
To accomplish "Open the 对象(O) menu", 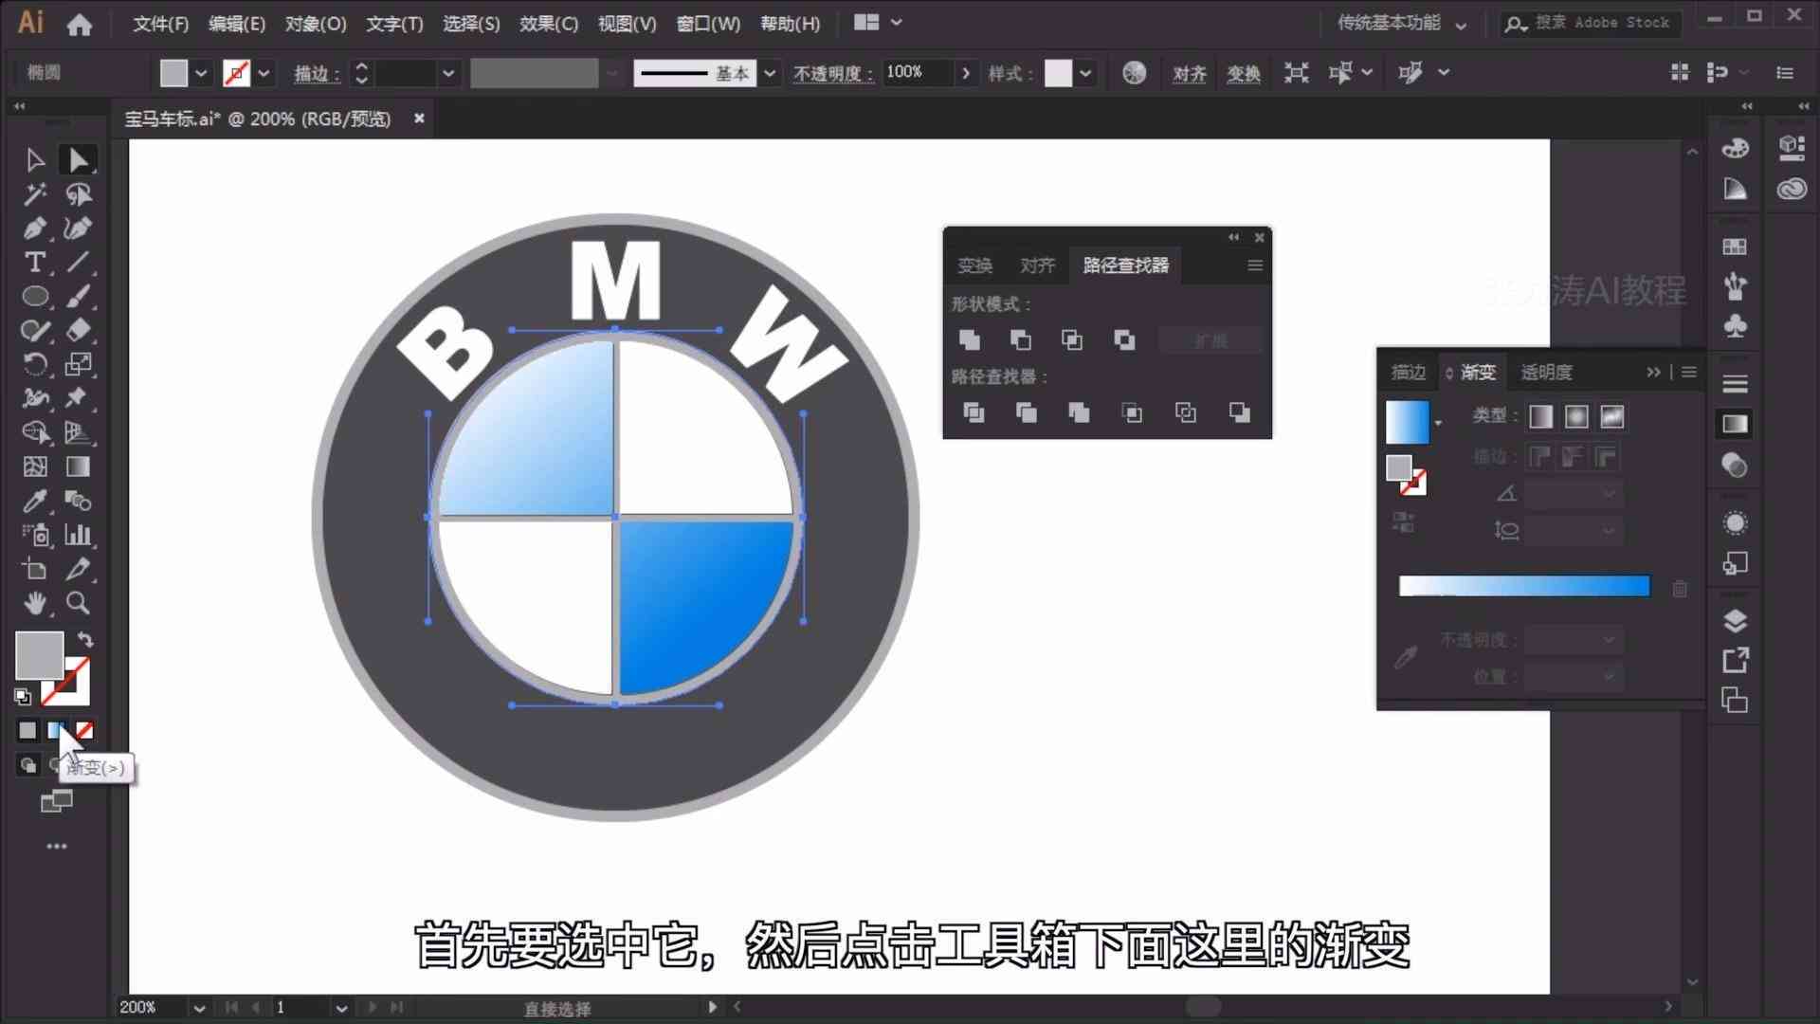I will click(316, 24).
